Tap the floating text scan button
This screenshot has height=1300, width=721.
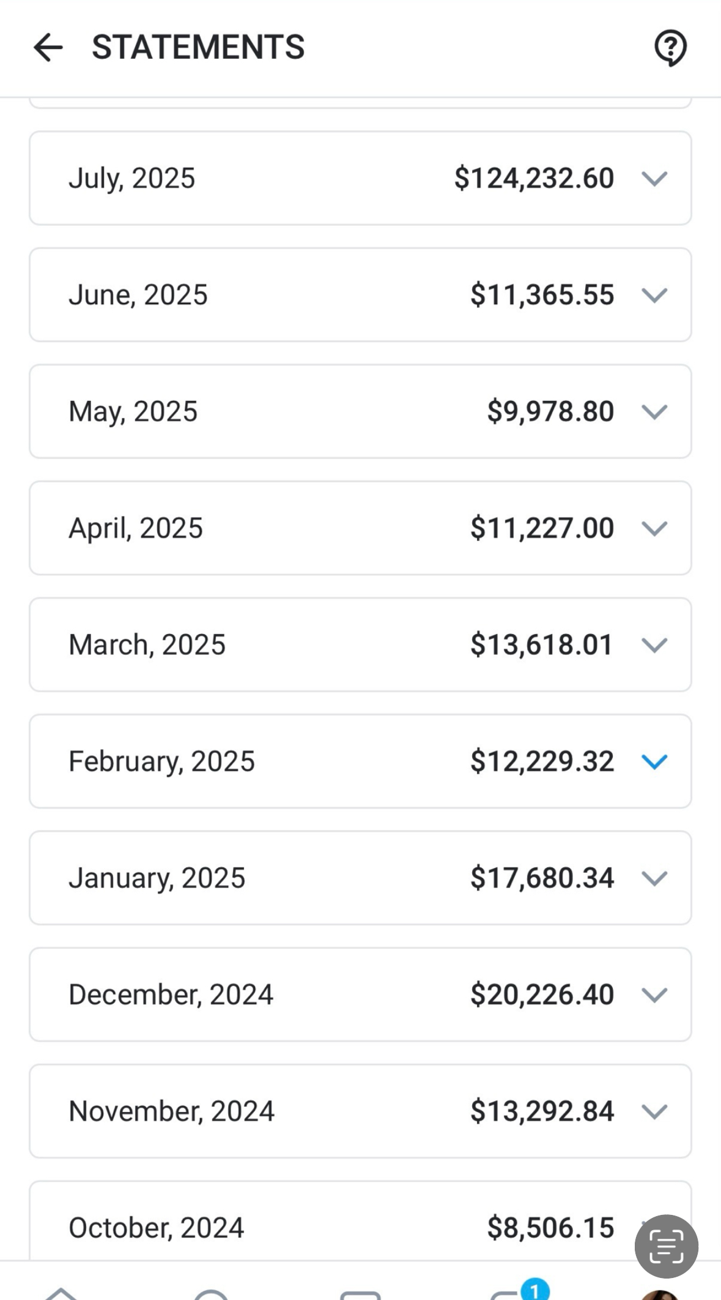tap(666, 1246)
